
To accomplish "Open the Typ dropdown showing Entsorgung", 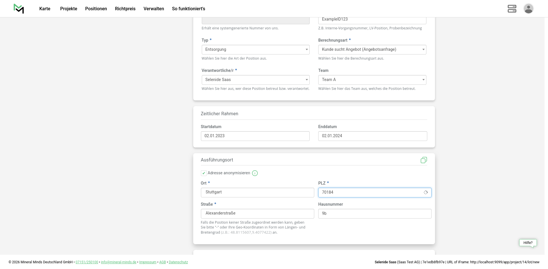I will (x=255, y=50).
